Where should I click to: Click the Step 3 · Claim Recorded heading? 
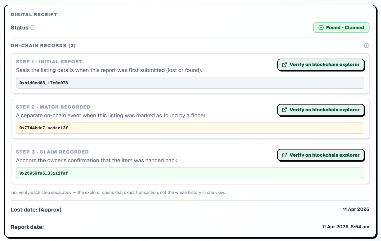[x=52, y=152]
